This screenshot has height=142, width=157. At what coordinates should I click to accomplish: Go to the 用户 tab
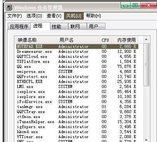[96, 27]
